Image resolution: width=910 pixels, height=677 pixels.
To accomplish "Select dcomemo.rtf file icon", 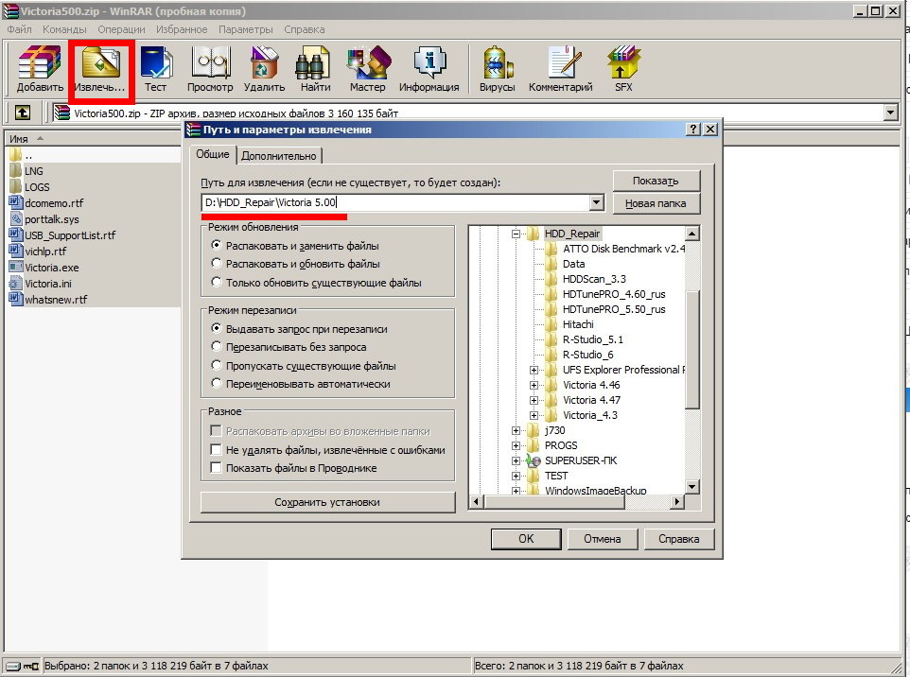I will 16,202.
